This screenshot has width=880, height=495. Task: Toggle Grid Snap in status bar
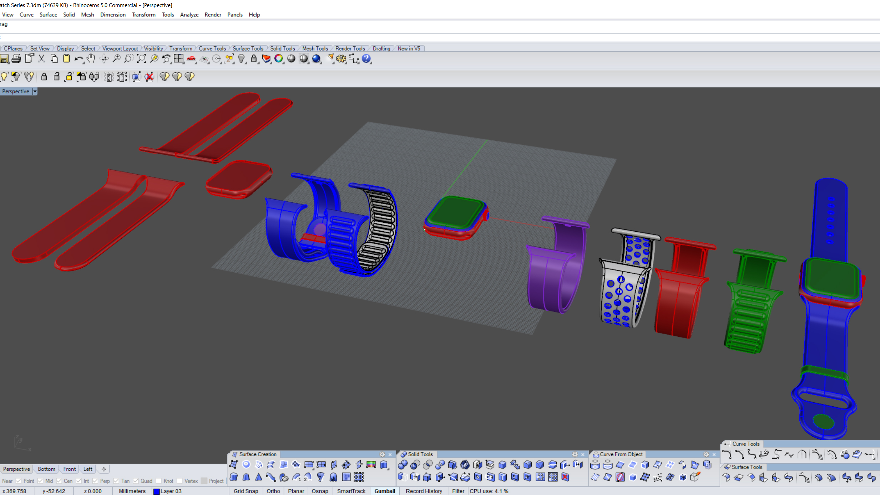click(x=246, y=491)
